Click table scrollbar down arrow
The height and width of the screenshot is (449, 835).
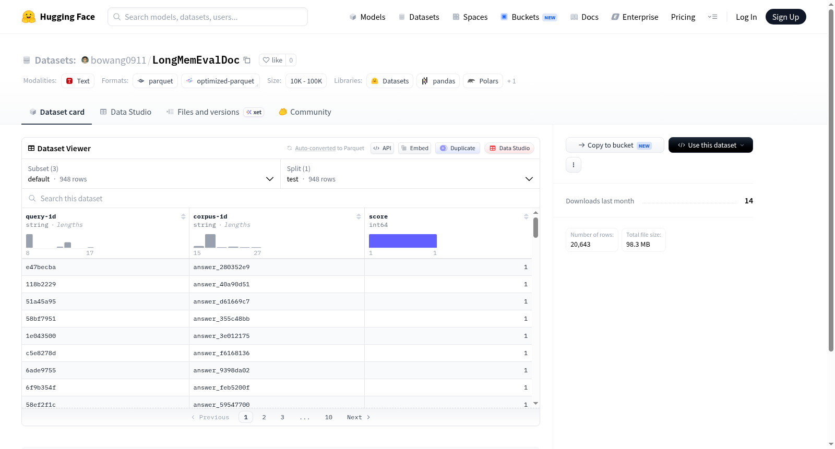pos(535,404)
